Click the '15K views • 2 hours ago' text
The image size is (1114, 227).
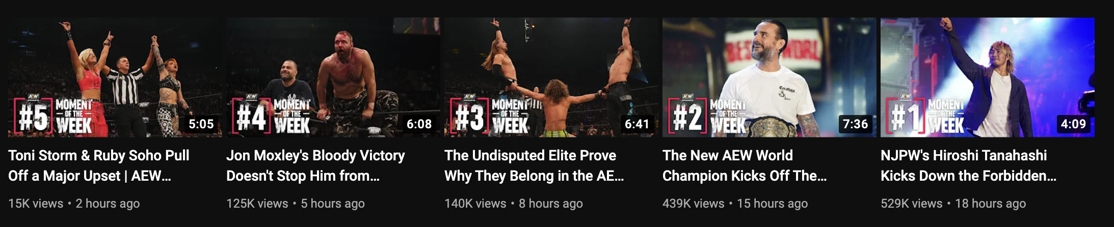tap(74, 204)
